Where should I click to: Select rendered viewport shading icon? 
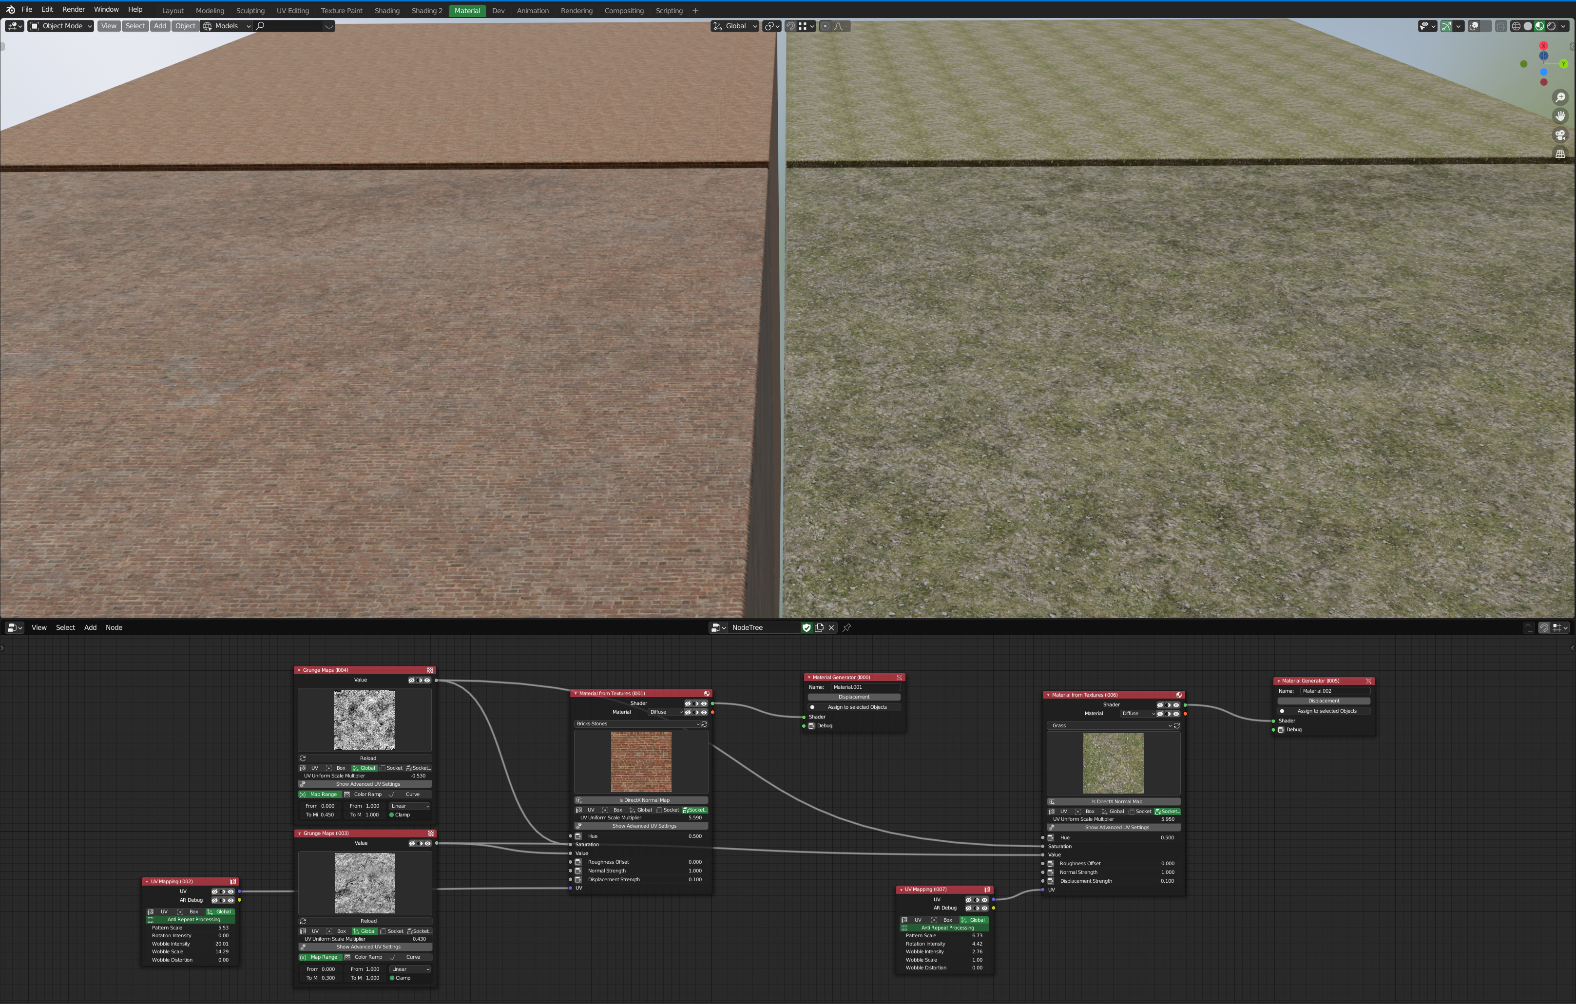tap(1551, 26)
